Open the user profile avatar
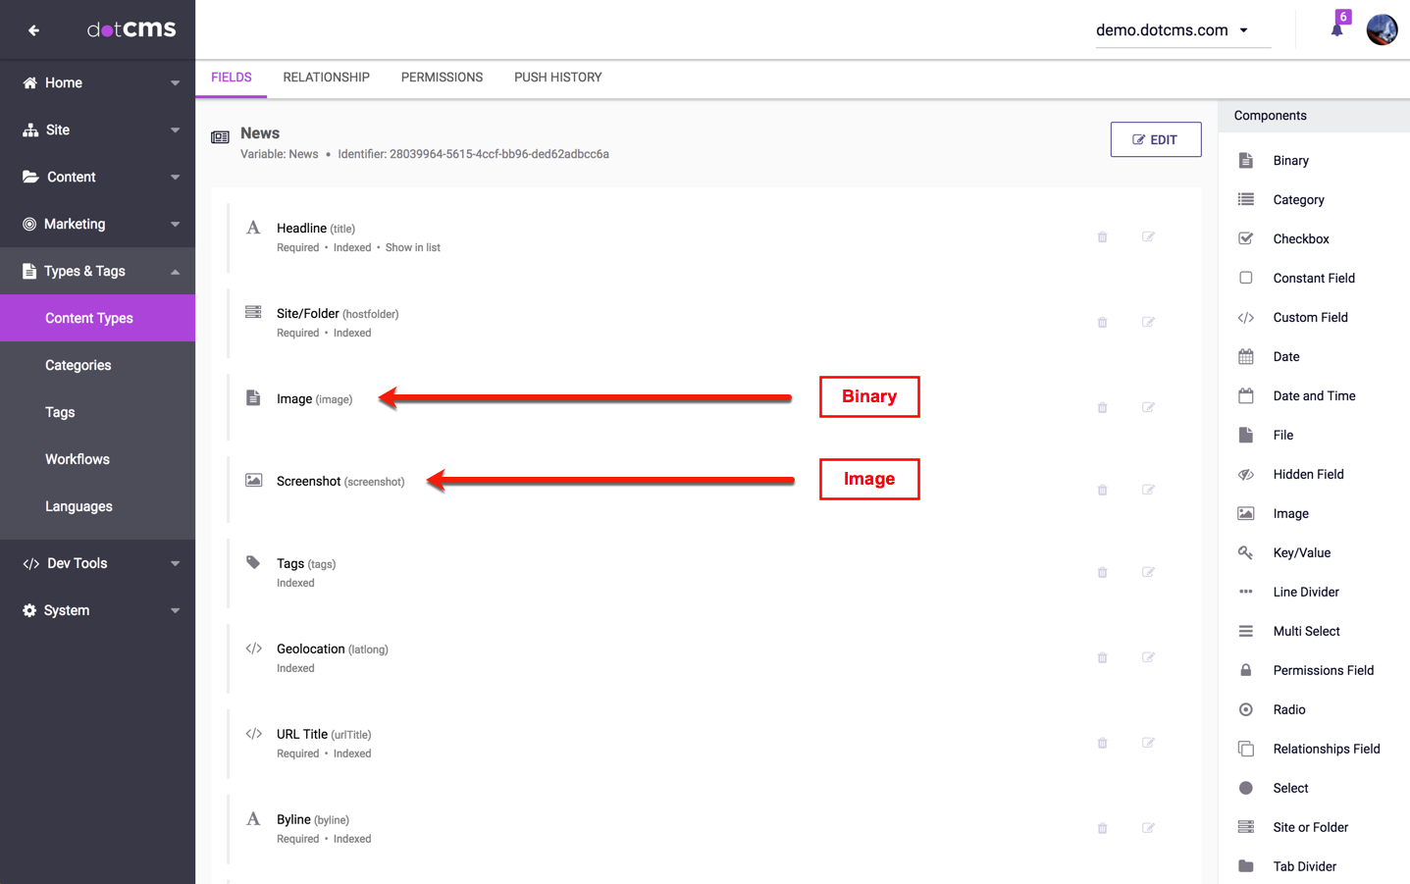Image resolution: width=1410 pixels, height=884 pixels. tap(1382, 29)
